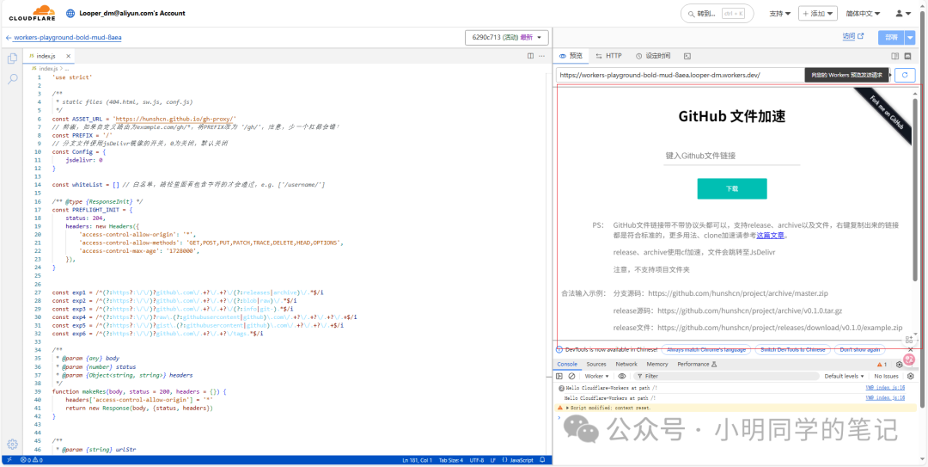Click the panel layout icon in preview toolbar

point(894,56)
